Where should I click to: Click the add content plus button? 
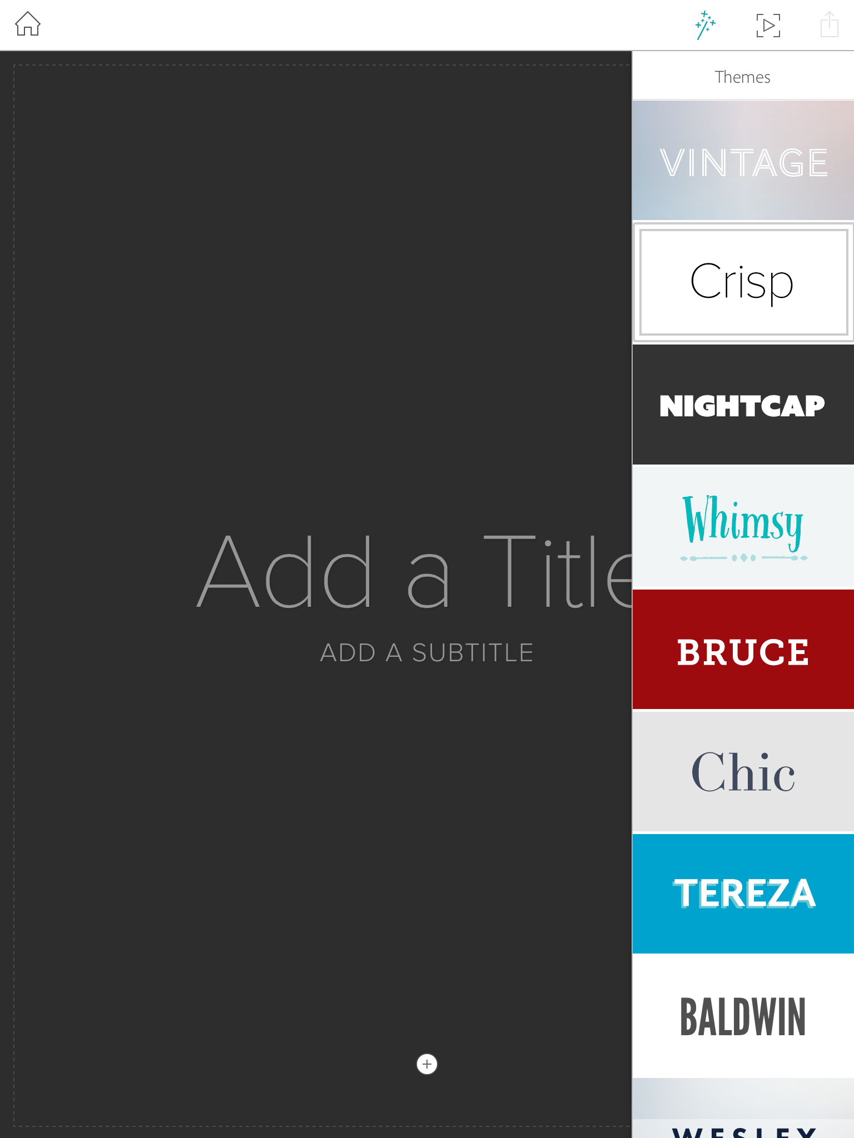[x=427, y=1064]
